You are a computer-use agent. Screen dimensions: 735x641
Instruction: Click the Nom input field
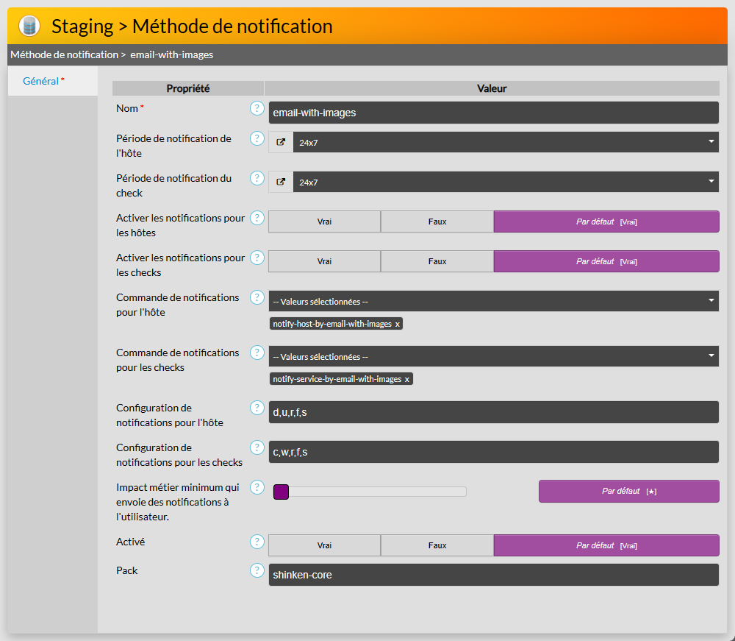(493, 113)
